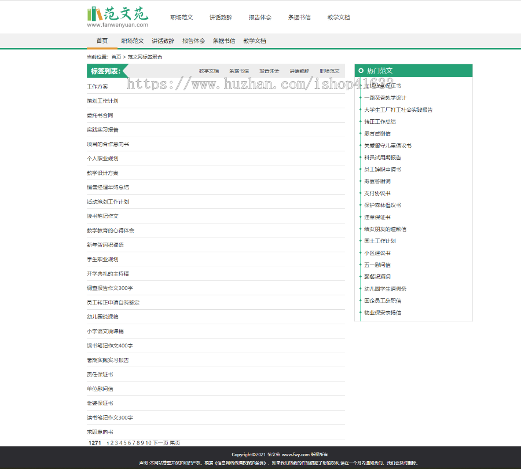
Task: Select 讲话致辞 in the gray navigation bar
Action: [x=163, y=41]
